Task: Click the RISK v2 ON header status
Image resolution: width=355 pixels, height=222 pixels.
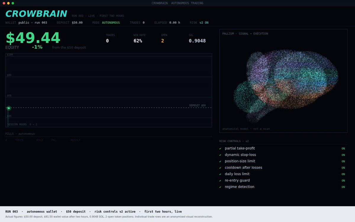Action: tap(199, 22)
